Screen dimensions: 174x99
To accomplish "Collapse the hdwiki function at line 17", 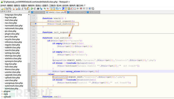I will 37,18.
